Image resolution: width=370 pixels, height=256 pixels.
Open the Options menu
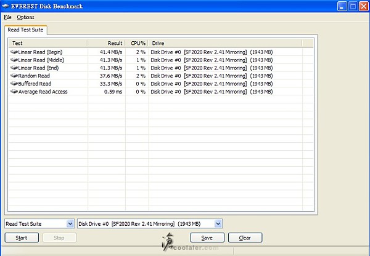[x=25, y=17]
